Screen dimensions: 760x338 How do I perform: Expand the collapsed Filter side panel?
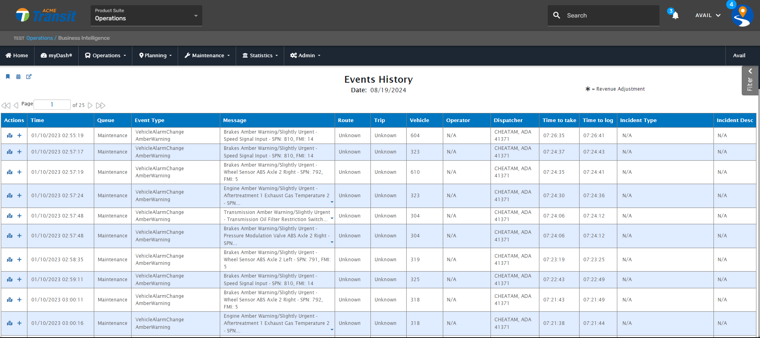point(750,80)
